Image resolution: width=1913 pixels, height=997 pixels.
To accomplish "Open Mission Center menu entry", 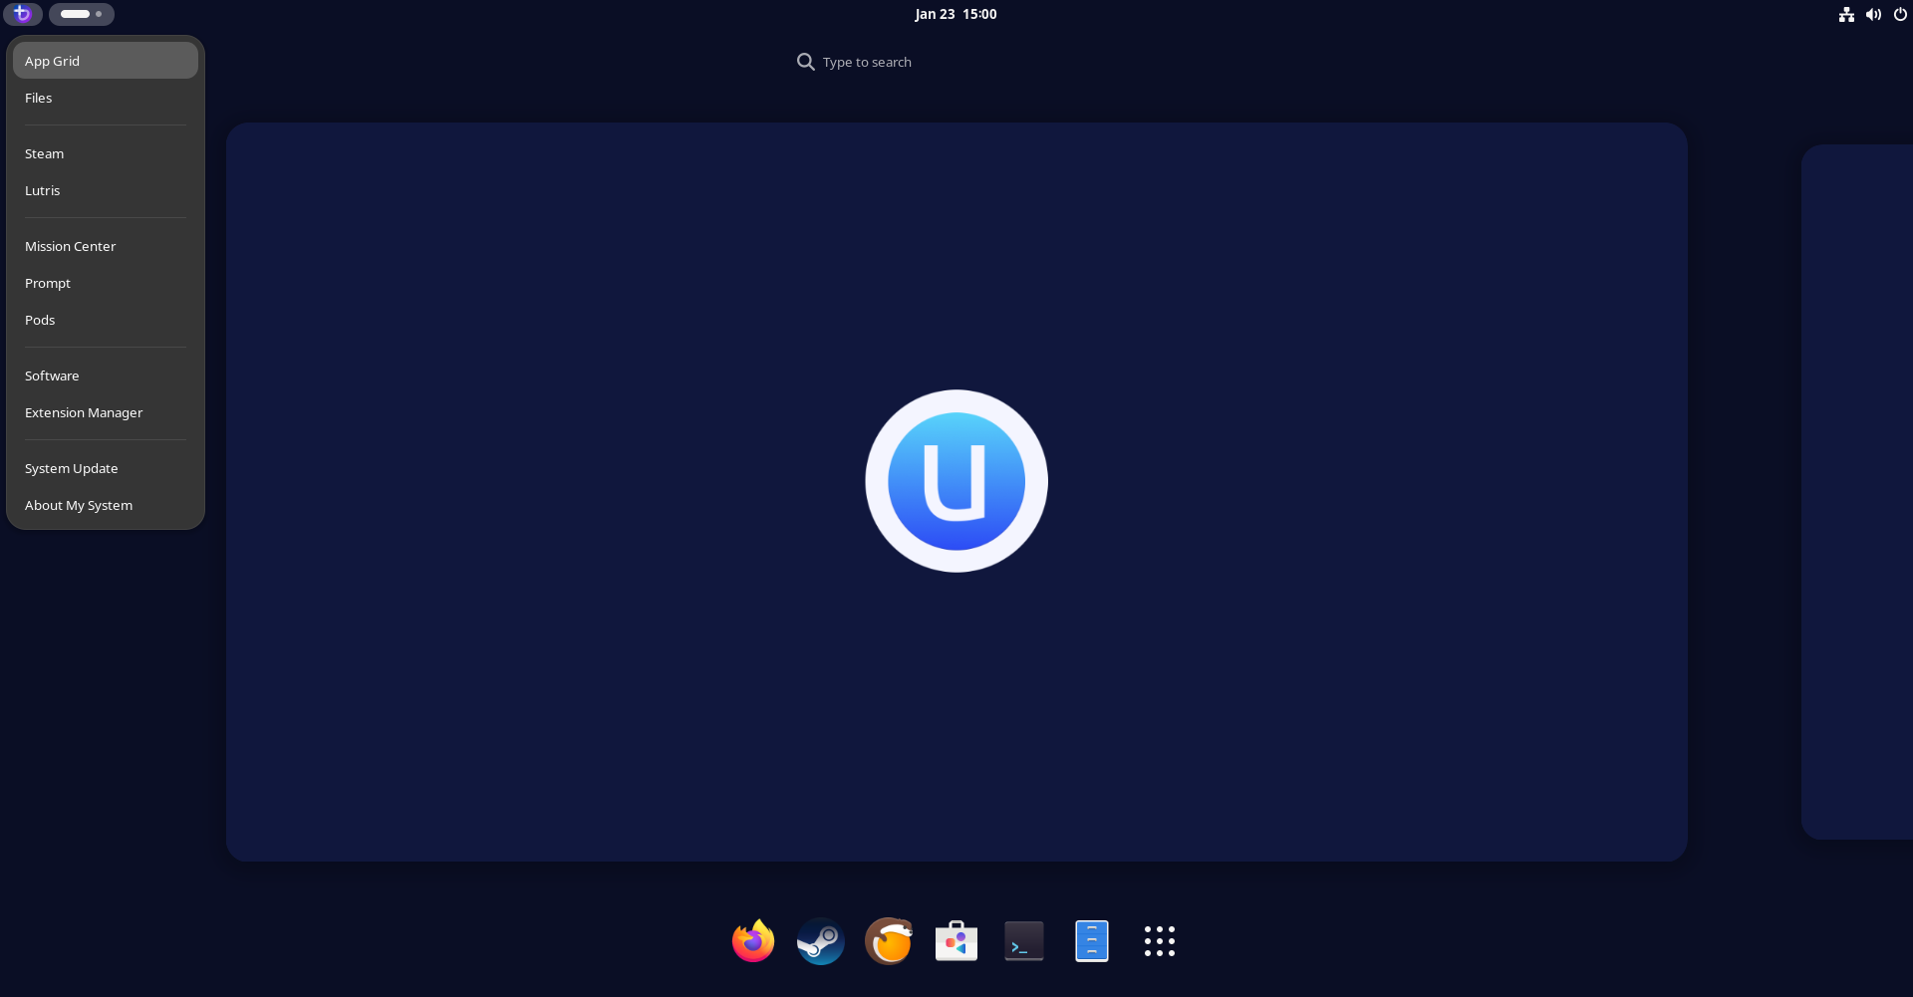I will click(x=106, y=246).
